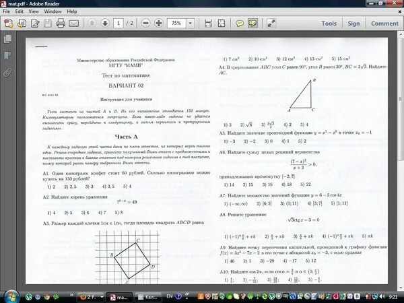The width and height of the screenshot is (404, 303).
Task: Click the '/ 2' total pages label
Action: point(129,23)
